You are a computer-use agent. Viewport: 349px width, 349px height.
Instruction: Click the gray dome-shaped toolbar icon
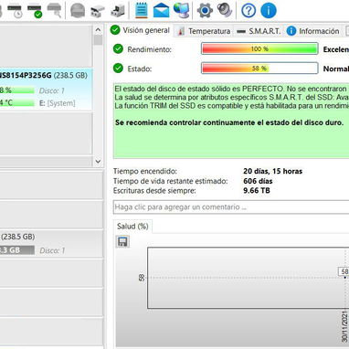(78, 11)
